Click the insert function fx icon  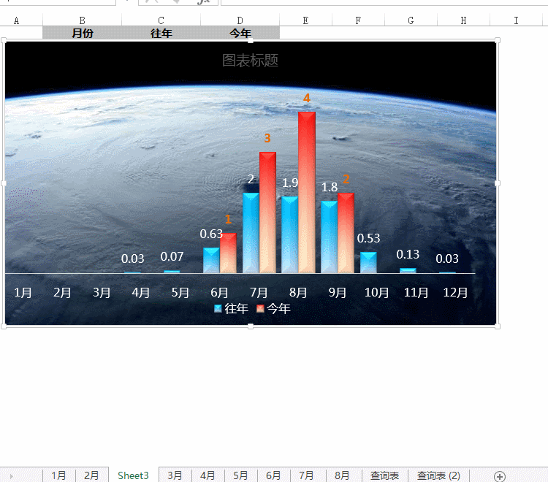(x=203, y=2)
